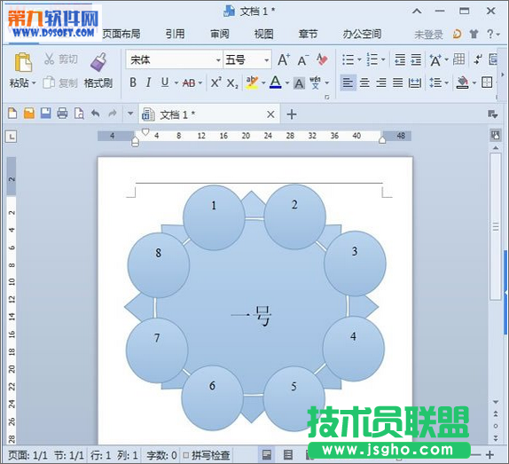Click the numbered list icon
The image size is (509, 464).
click(372, 59)
